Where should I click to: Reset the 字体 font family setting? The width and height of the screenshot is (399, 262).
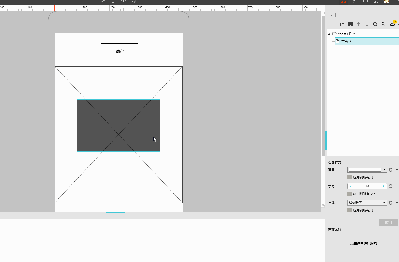pyautogui.click(x=390, y=203)
